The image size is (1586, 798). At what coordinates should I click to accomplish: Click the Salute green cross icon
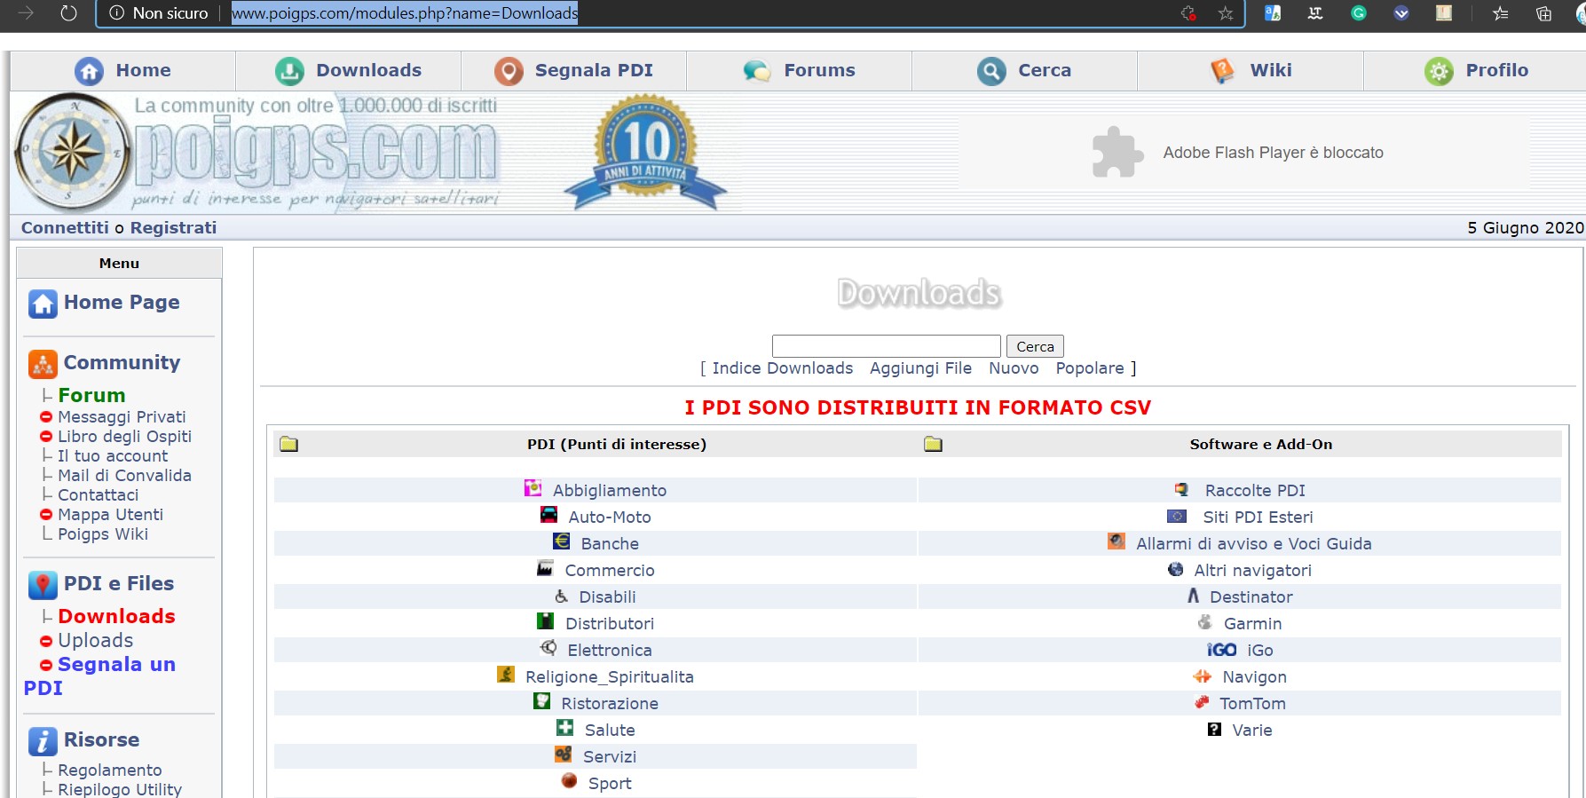[x=564, y=728]
